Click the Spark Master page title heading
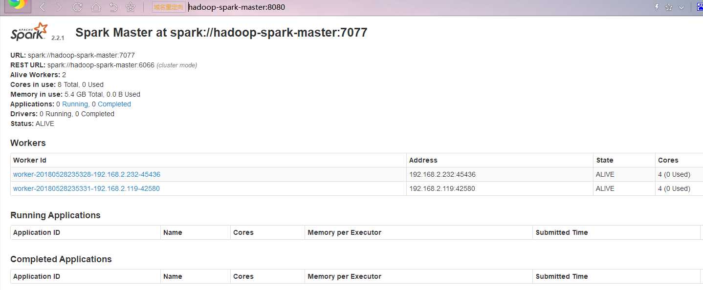703x290 pixels. (221, 33)
